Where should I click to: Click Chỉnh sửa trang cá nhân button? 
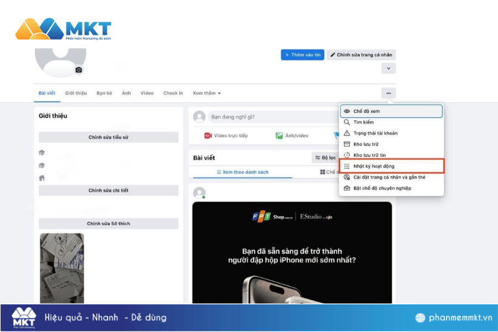coord(361,55)
